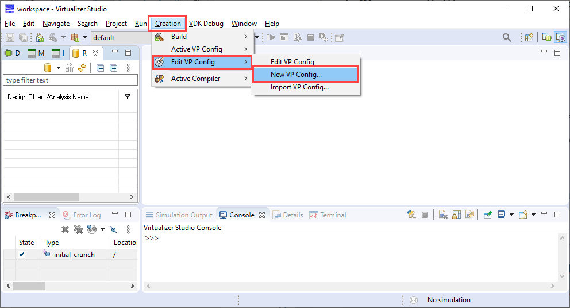The height and width of the screenshot is (308, 570).
Task: Expand the Build submenu
Action: click(x=202, y=36)
